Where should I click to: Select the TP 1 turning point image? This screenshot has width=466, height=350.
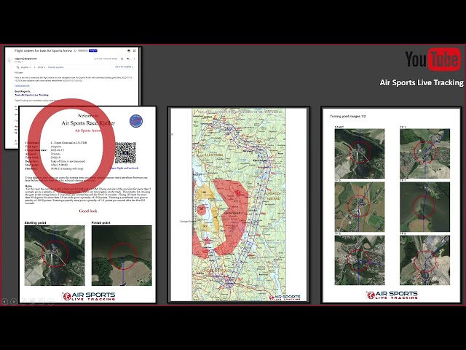tap(424, 154)
